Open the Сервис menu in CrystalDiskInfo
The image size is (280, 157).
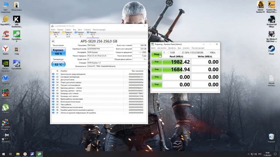(68, 30)
